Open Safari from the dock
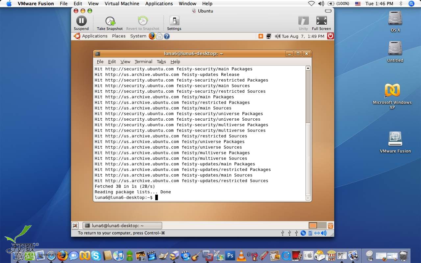The image size is (421, 263). coord(51,255)
